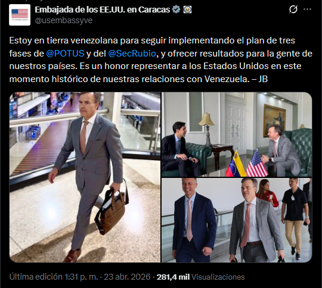
Task: Click the Venezuelan flag in meeting photo
Action: pyautogui.click(x=236, y=164)
